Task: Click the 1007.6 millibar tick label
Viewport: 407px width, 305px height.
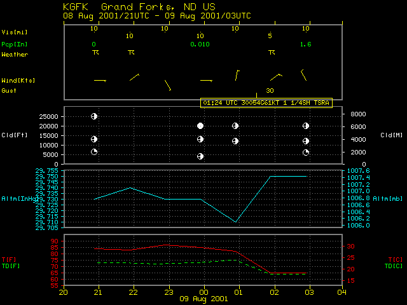Action: pos(359,171)
